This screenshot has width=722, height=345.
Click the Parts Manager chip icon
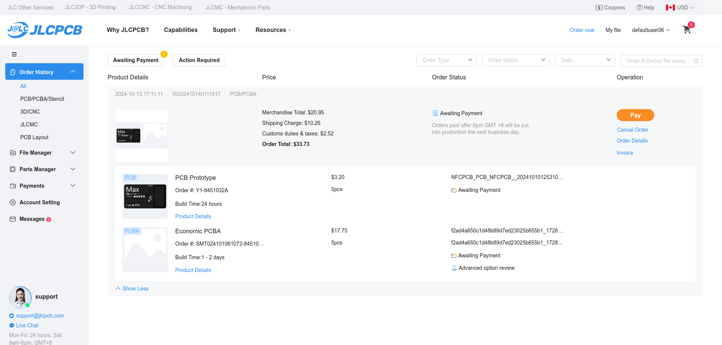(13, 169)
